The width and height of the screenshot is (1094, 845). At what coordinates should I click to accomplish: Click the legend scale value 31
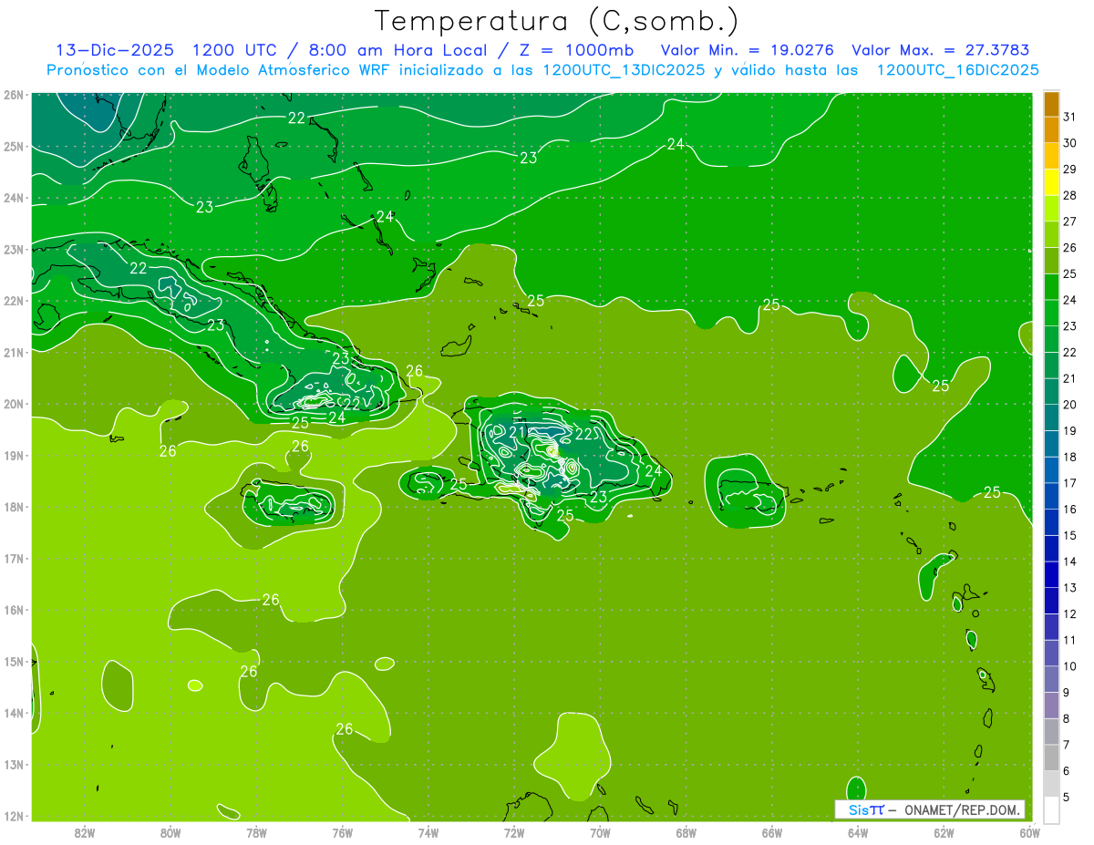click(x=1069, y=117)
